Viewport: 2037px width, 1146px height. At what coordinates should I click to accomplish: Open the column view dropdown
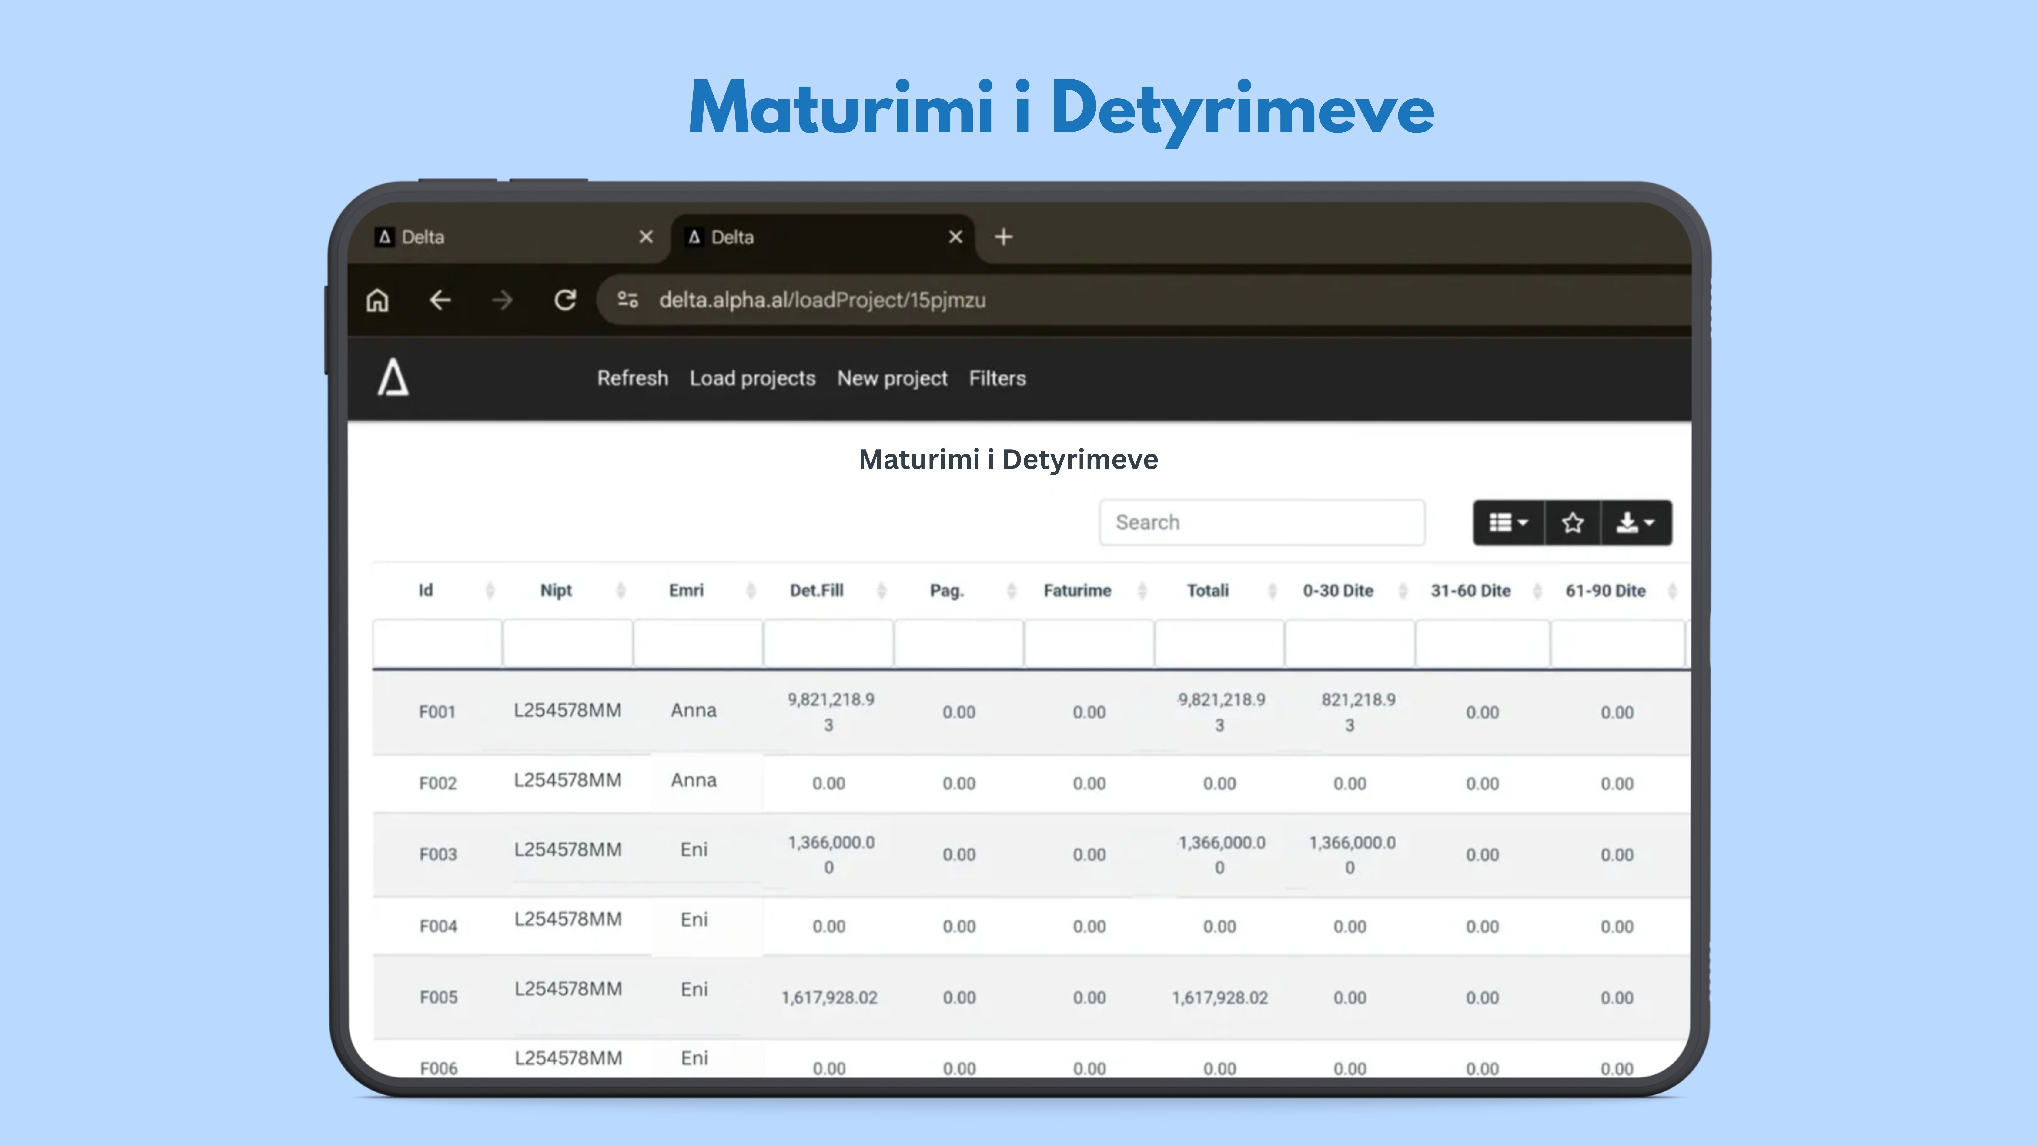[x=1509, y=523]
